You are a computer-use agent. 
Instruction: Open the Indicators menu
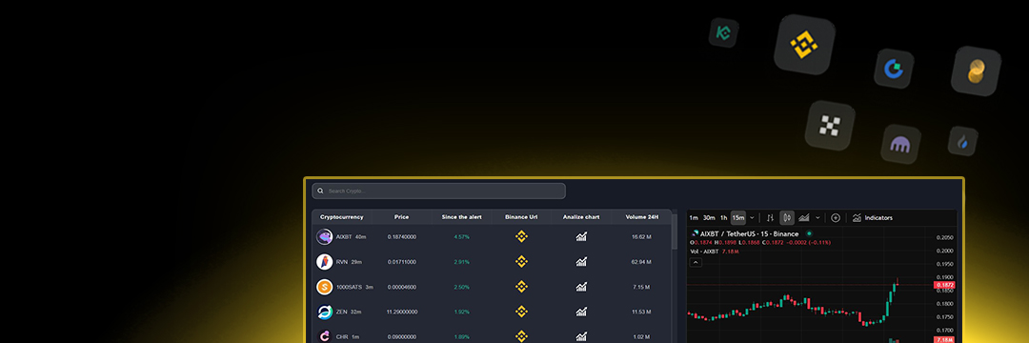[x=872, y=218]
